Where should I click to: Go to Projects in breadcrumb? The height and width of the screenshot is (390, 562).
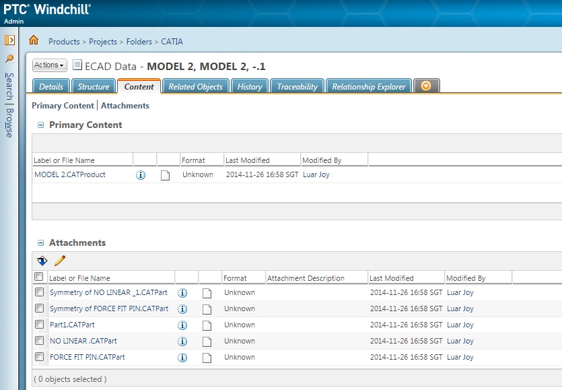click(103, 42)
